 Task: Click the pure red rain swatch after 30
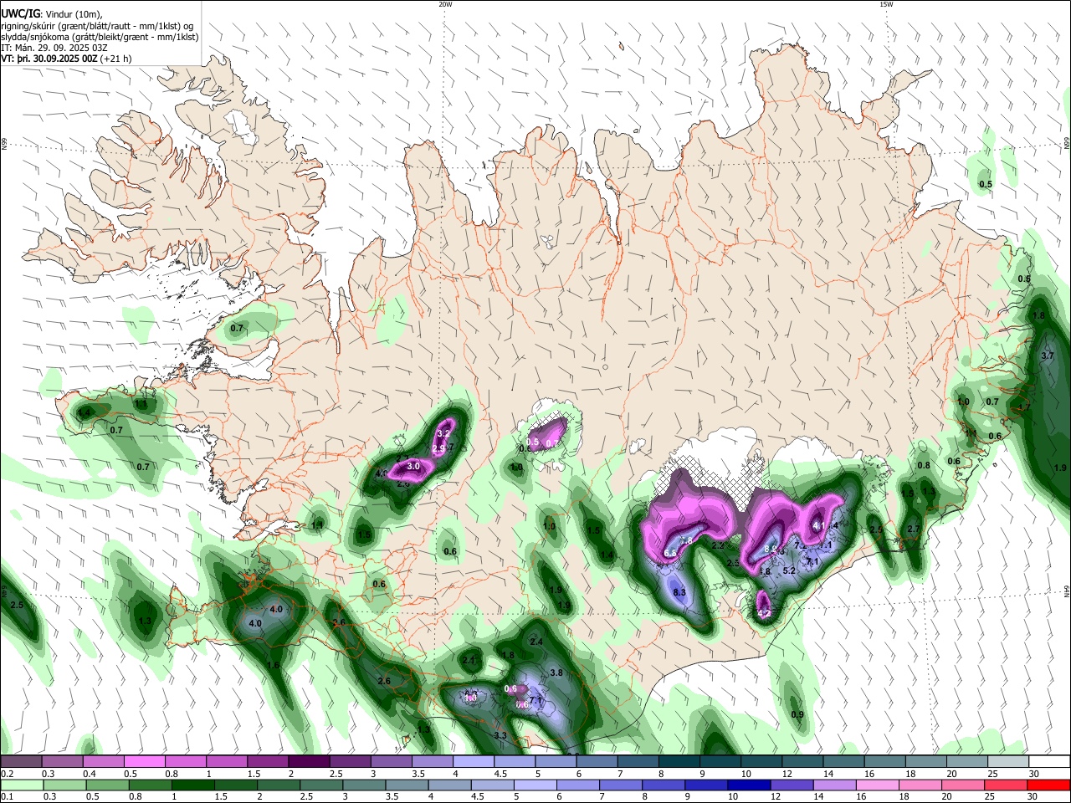click(1048, 785)
